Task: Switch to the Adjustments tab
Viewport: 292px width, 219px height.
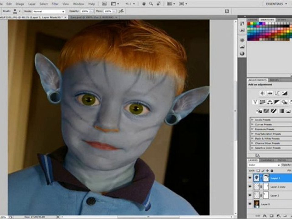Action: [257, 80]
